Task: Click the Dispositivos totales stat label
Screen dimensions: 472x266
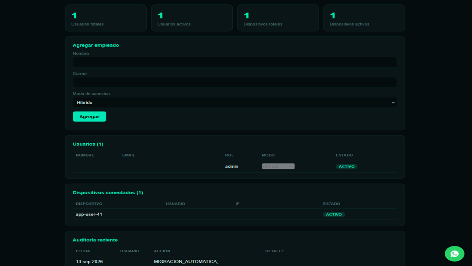Action: [x=263, y=24]
